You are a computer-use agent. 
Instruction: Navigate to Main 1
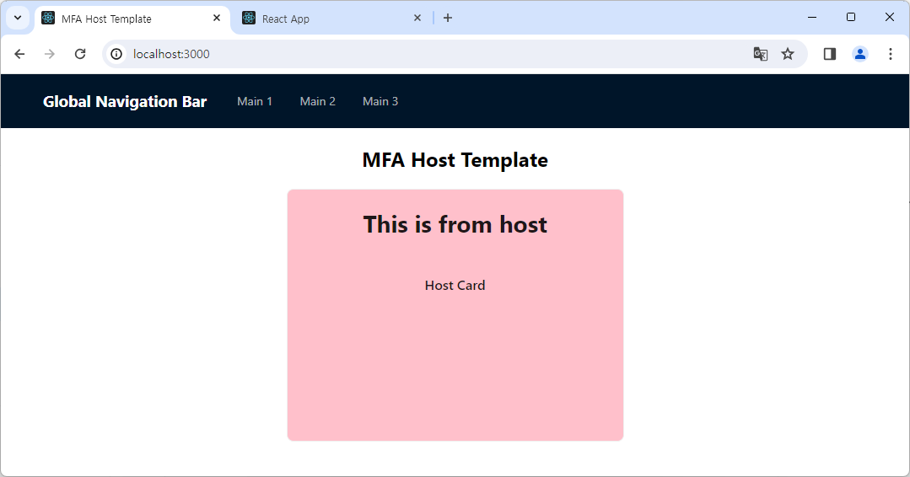click(255, 101)
